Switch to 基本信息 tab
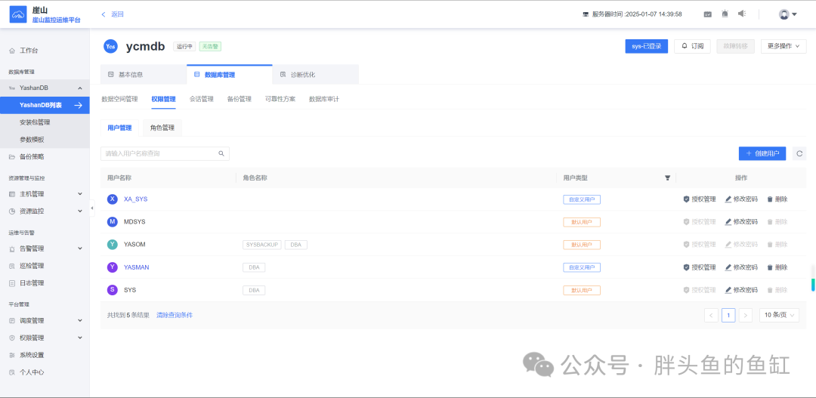This screenshot has width=816, height=398. 144,75
